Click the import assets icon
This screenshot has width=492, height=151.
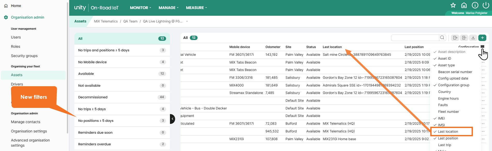pos(464,38)
